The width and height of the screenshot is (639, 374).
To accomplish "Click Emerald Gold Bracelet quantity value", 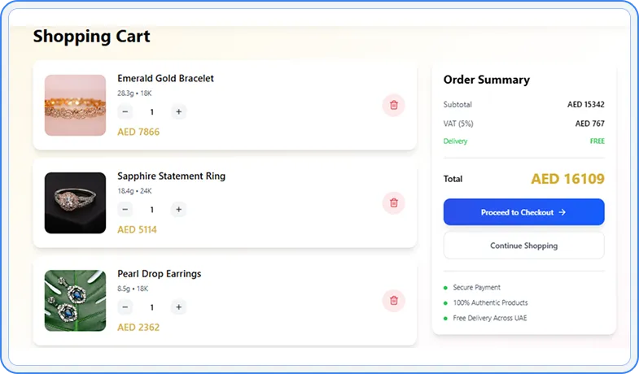I will [152, 112].
